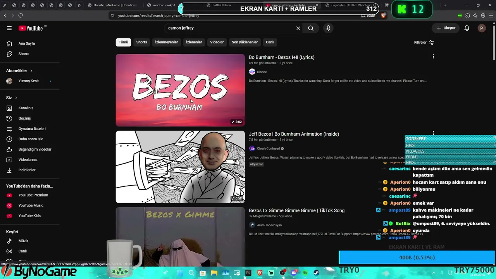
Task: Select the Son yüklenenler filter chip
Action: click(245, 42)
